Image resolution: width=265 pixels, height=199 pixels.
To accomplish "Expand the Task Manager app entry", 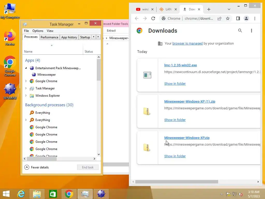I will (x=26, y=88).
